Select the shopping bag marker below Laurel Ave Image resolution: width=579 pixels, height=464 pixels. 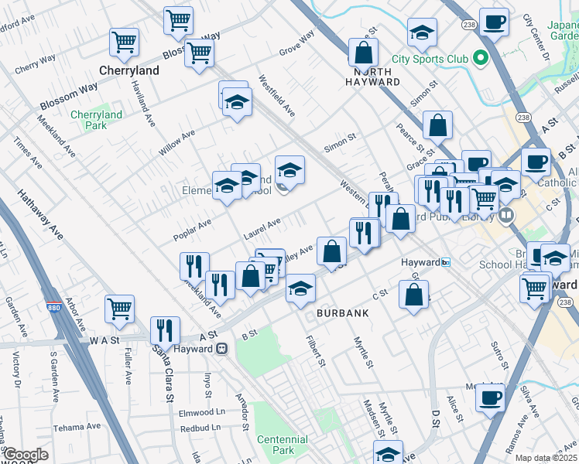click(250, 277)
